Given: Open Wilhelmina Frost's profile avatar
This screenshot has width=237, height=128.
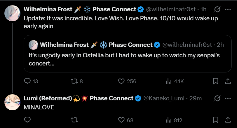Looking at the screenshot, I should (12, 13).
